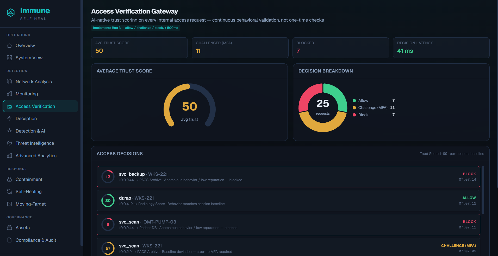Select the Blocked stat card
This screenshot has width=498, height=256.
point(341,48)
